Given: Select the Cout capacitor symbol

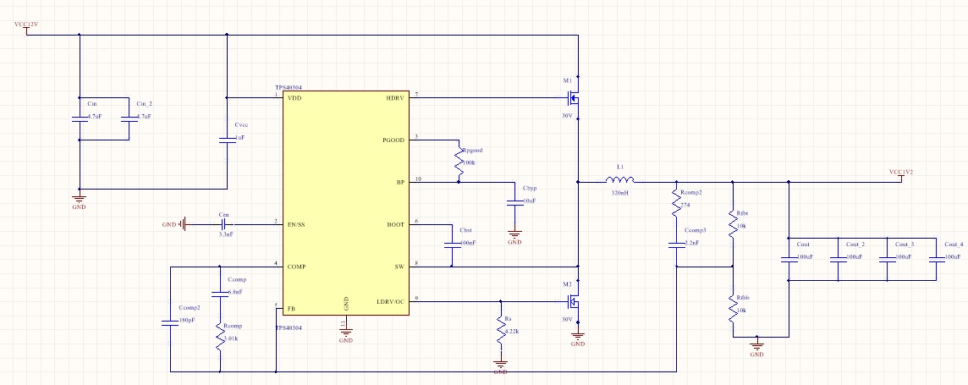Looking at the screenshot, I should point(789,259).
